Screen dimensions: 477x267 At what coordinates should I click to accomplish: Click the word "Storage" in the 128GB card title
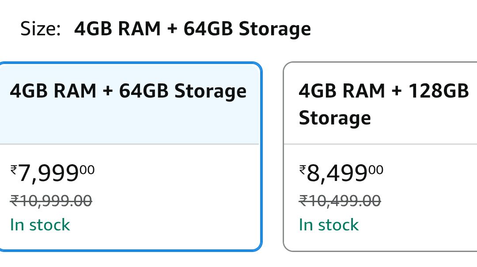[x=334, y=118]
